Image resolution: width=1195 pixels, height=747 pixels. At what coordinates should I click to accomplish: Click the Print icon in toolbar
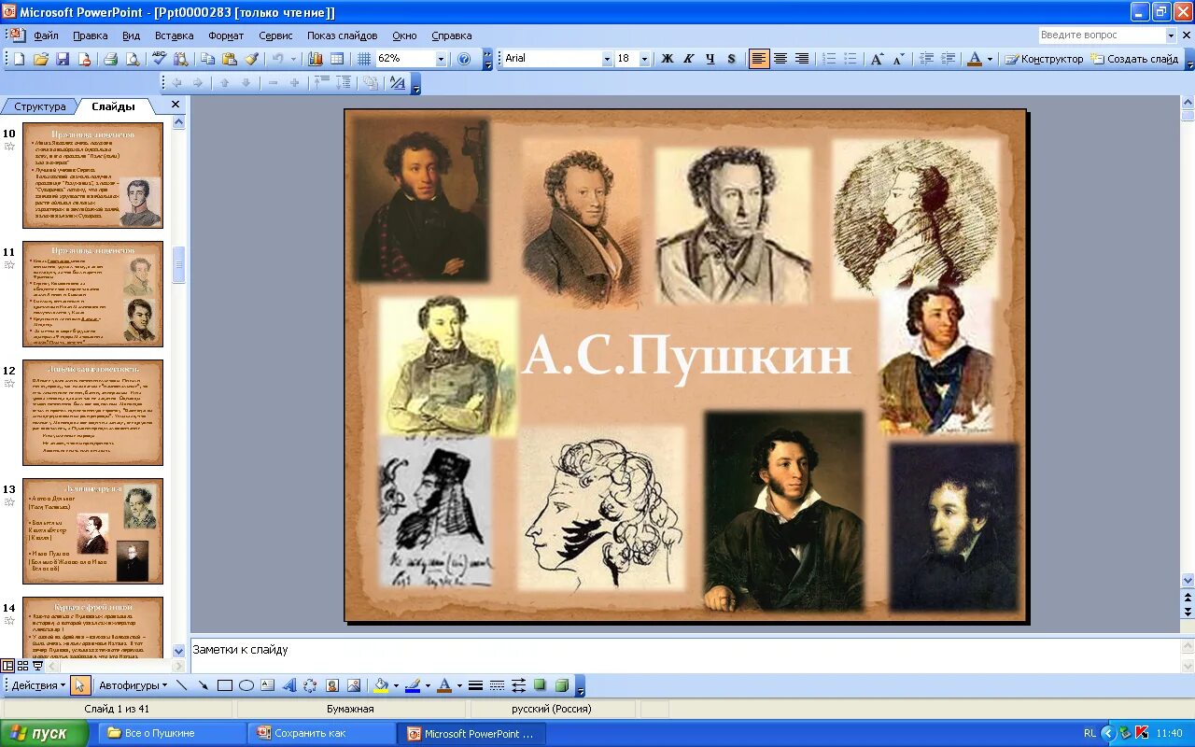point(110,59)
